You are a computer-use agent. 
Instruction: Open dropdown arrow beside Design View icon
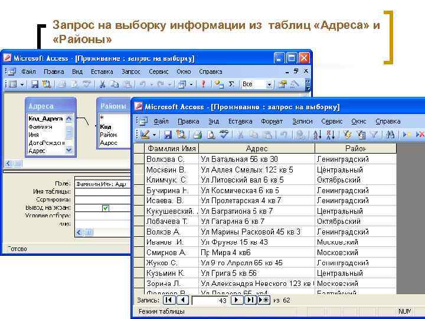pos(154,135)
